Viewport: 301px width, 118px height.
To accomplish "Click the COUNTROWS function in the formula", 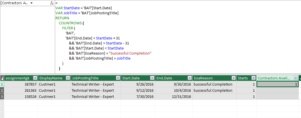I will pos(70,23).
